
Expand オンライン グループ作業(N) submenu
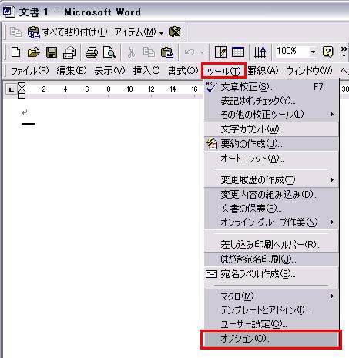tap(271, 222)
